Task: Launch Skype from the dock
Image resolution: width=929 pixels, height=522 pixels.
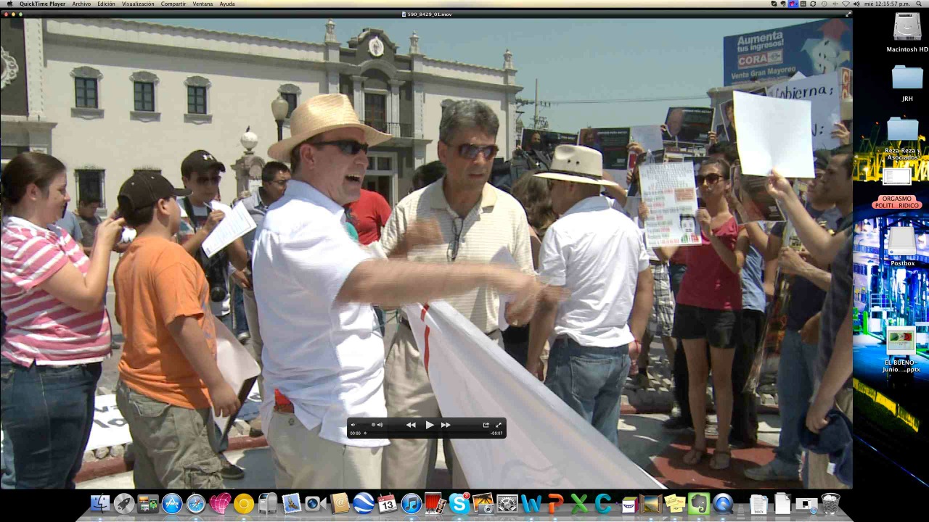Action: (x=459, y=503)
